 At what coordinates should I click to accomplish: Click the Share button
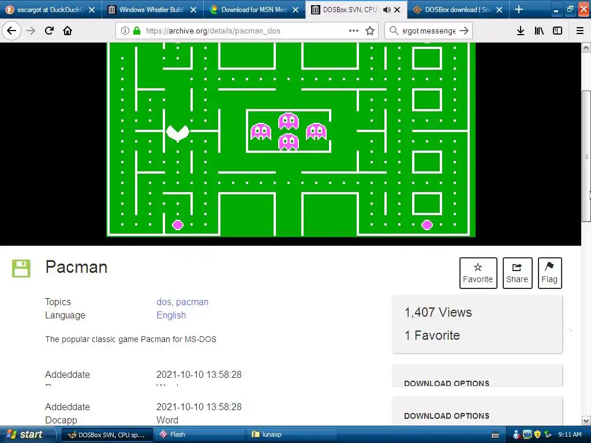pyautogui.click(x=517, y=273)
